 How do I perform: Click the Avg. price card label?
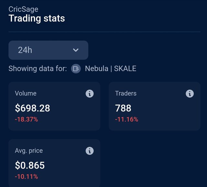click(29, 151)
